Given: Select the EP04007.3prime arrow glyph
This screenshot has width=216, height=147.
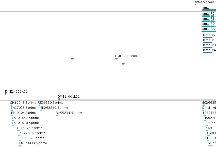Looking at the screenshot, I should point(20,141).
